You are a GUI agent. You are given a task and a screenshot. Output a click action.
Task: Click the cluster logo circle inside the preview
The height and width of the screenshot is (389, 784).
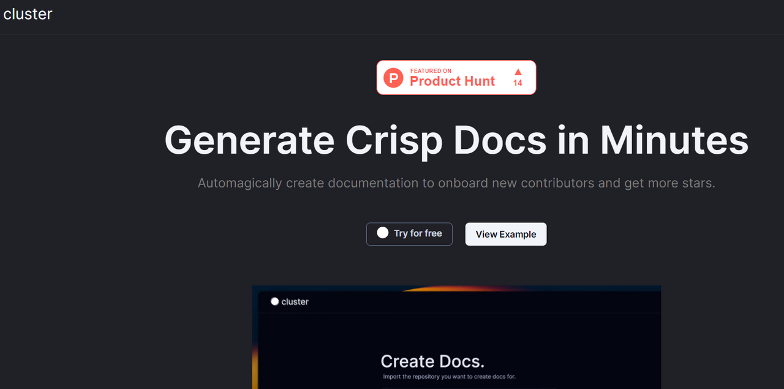(x=275, y=301)
